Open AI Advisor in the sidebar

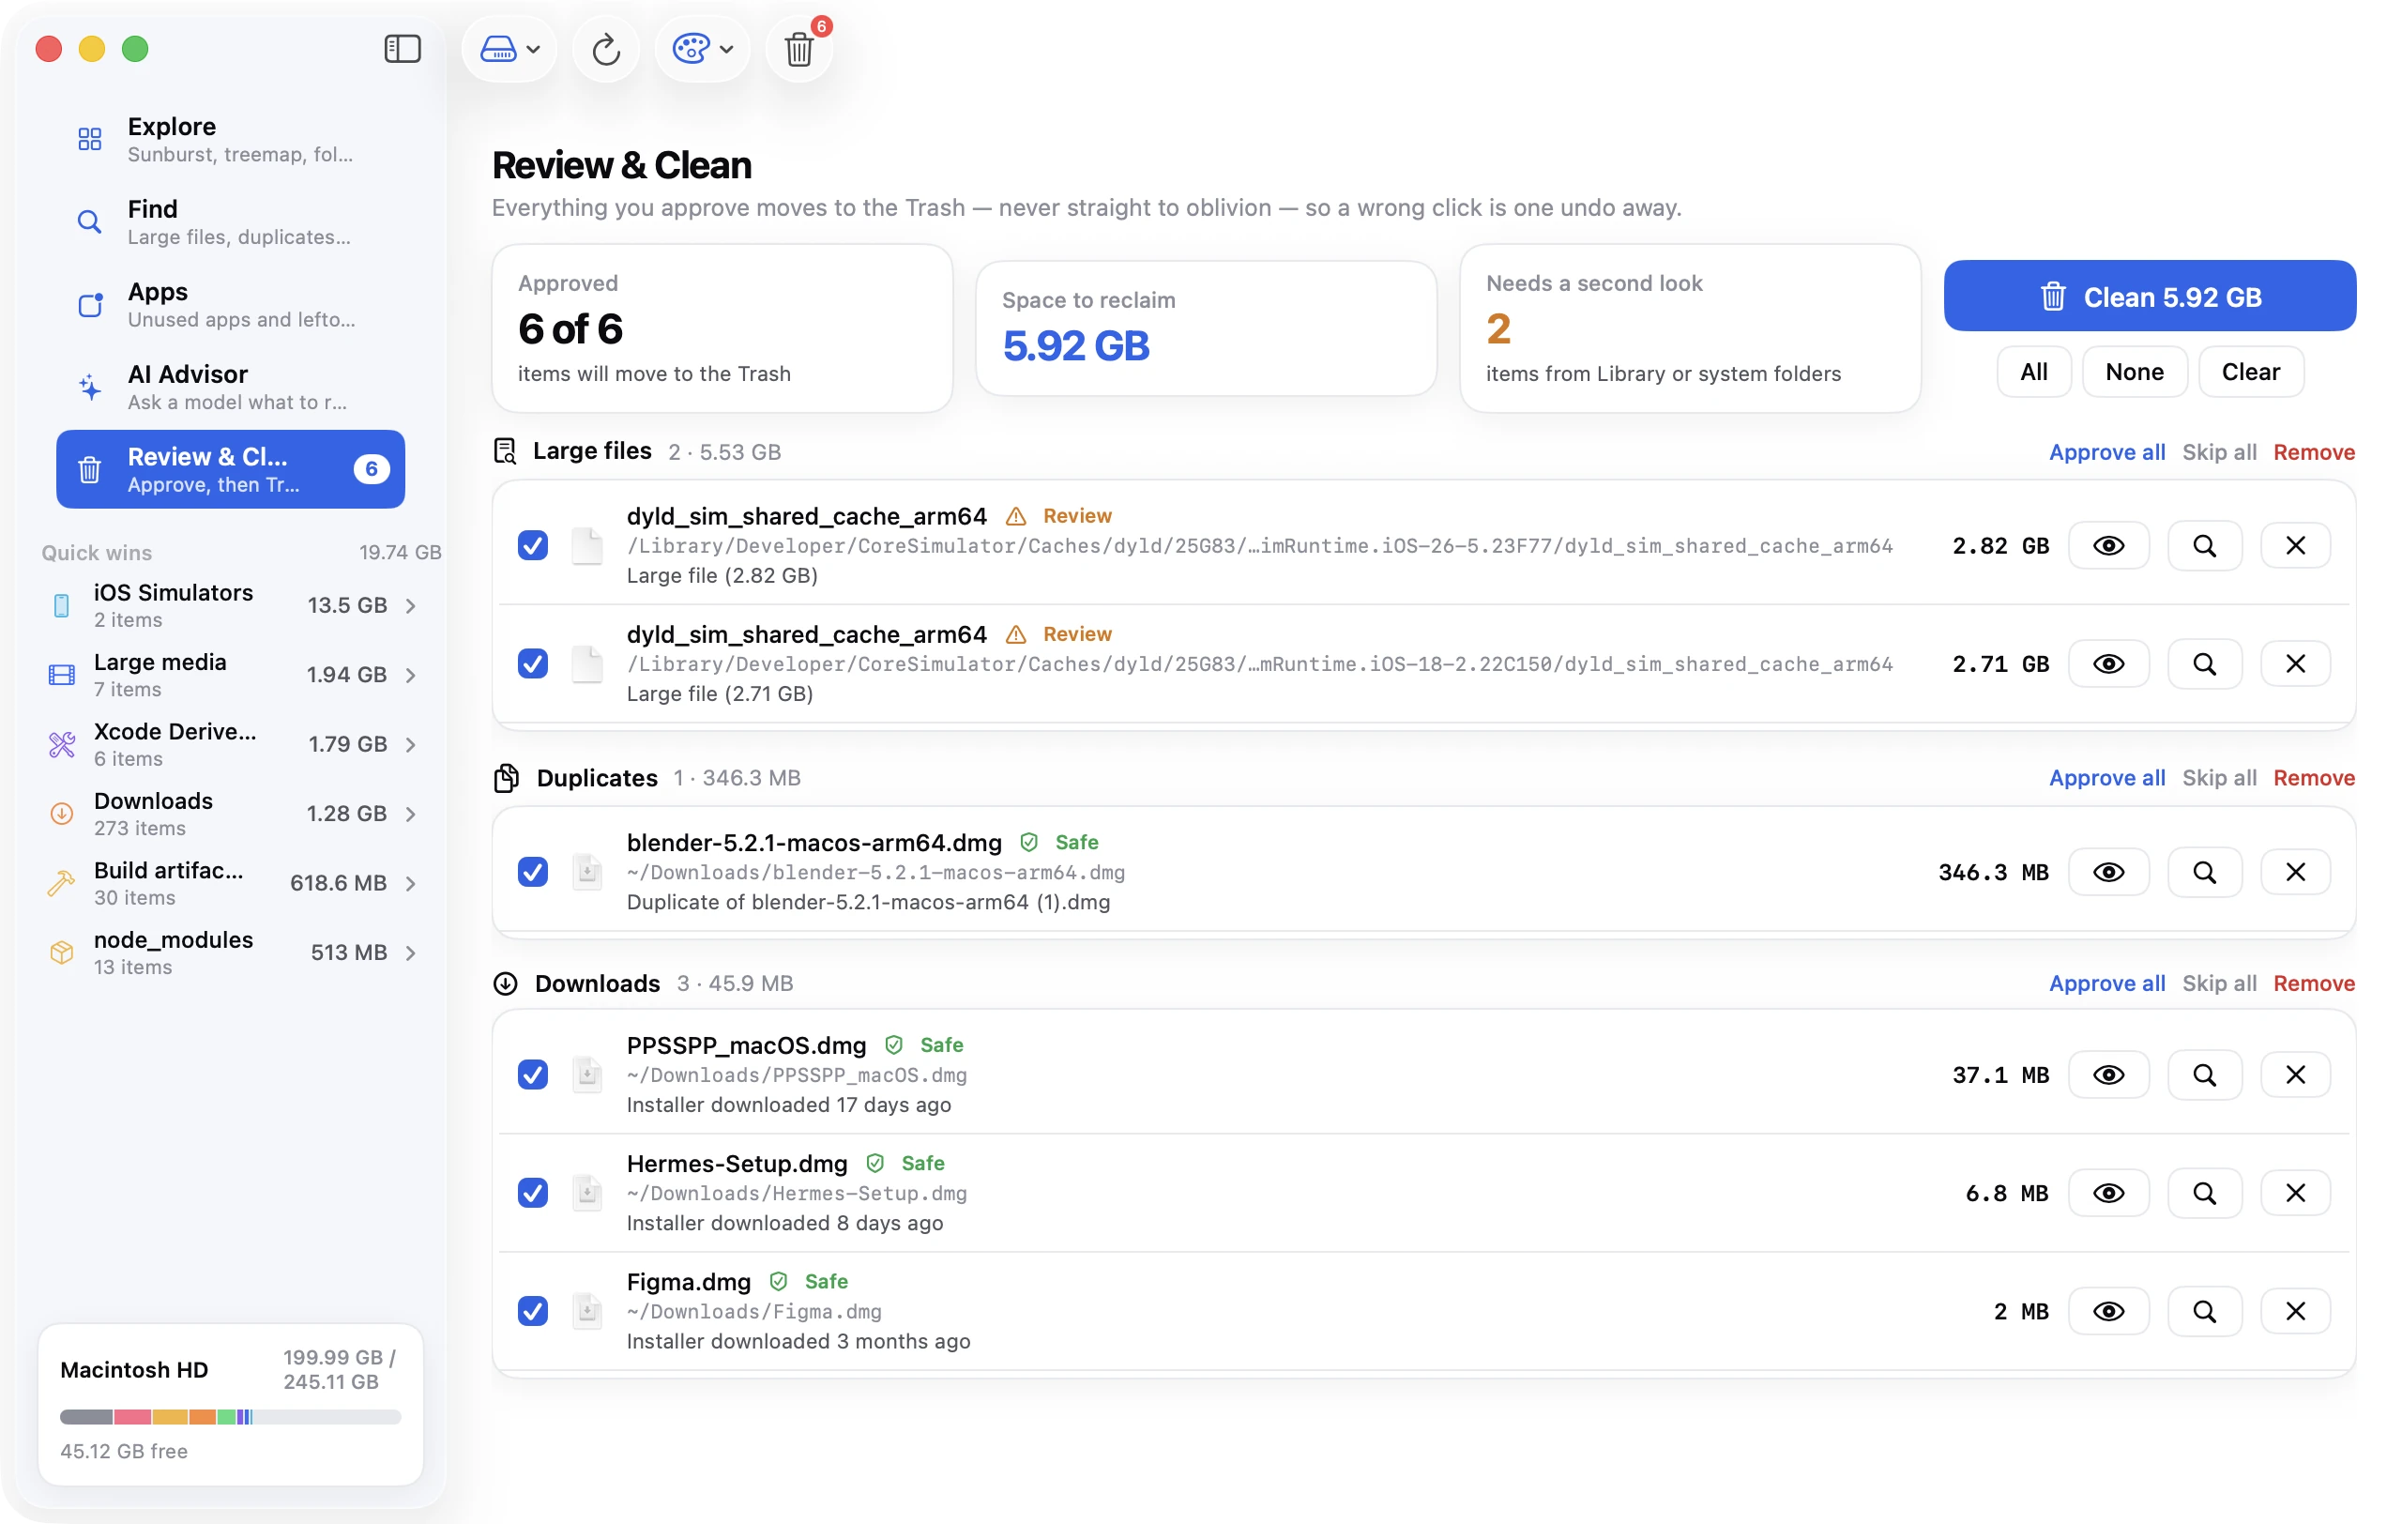click(231, 387)
